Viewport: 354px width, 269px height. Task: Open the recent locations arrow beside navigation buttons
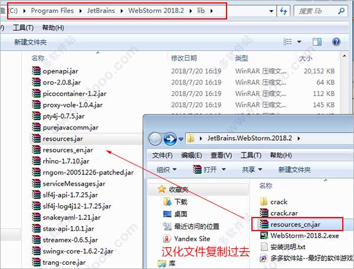coord(181,139)
